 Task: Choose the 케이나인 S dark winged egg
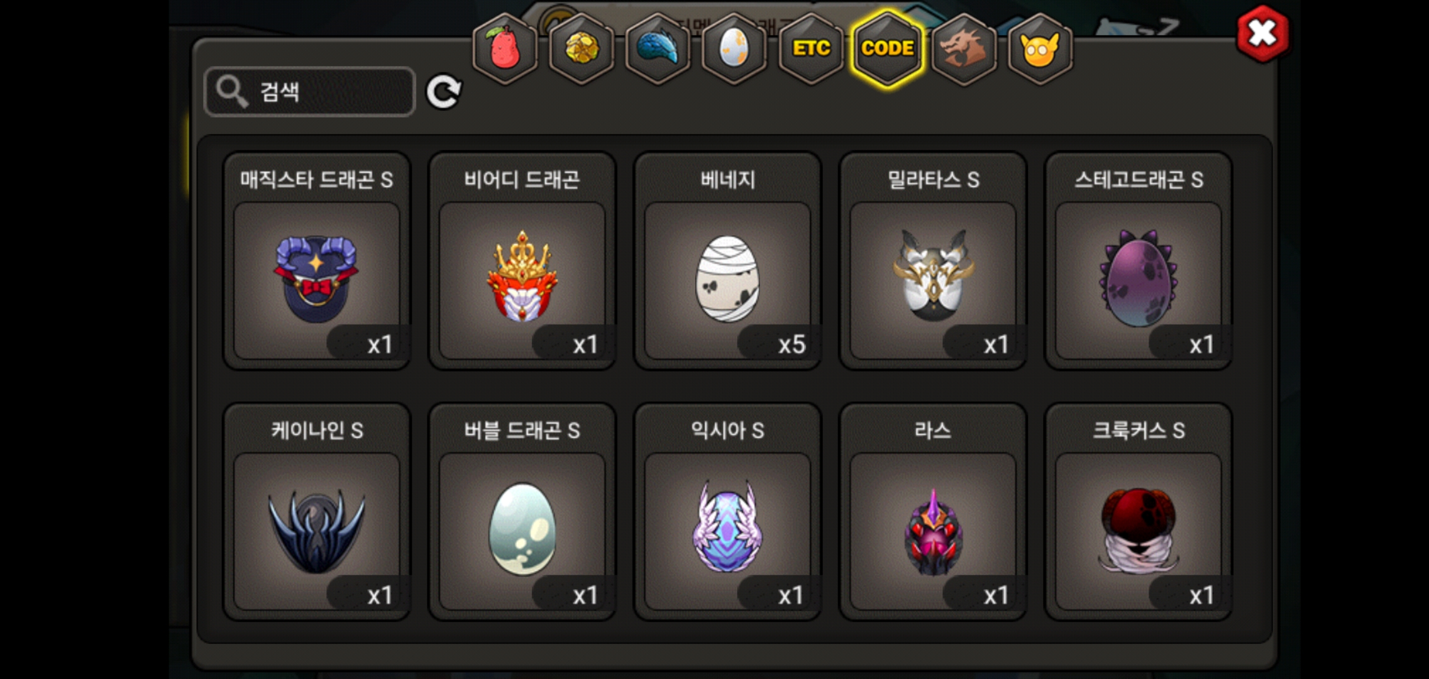click(317, 512)
